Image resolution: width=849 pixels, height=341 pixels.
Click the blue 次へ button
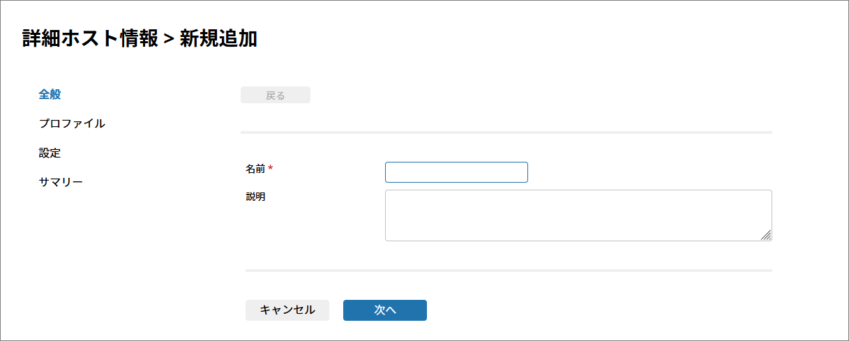[385, 310]
